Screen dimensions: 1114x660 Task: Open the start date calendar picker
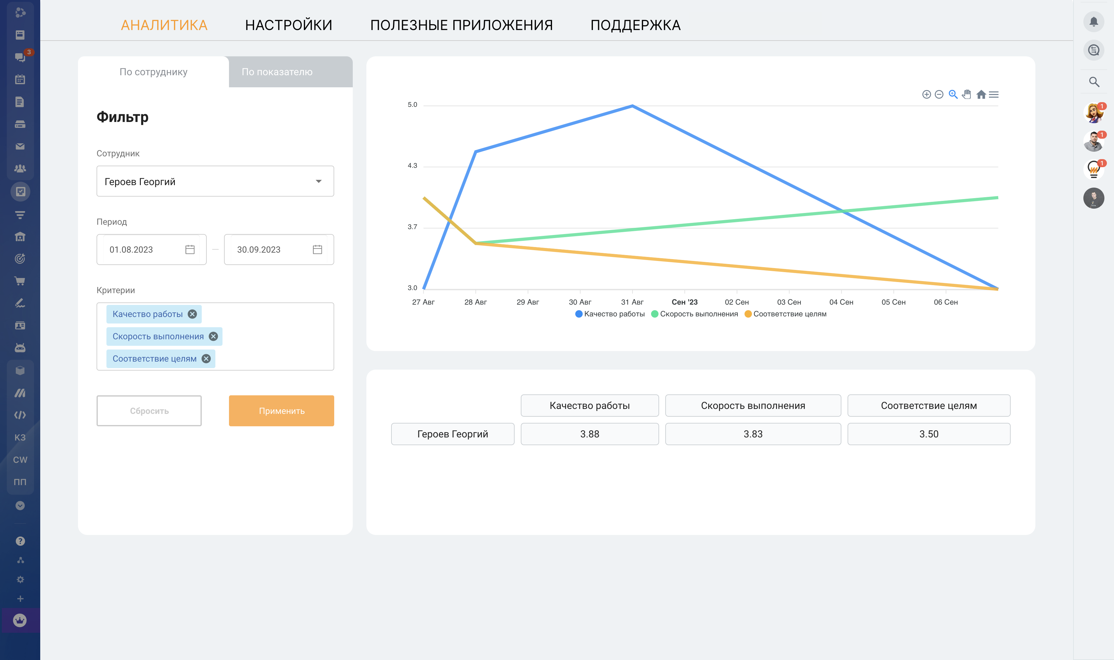point(190,250)
